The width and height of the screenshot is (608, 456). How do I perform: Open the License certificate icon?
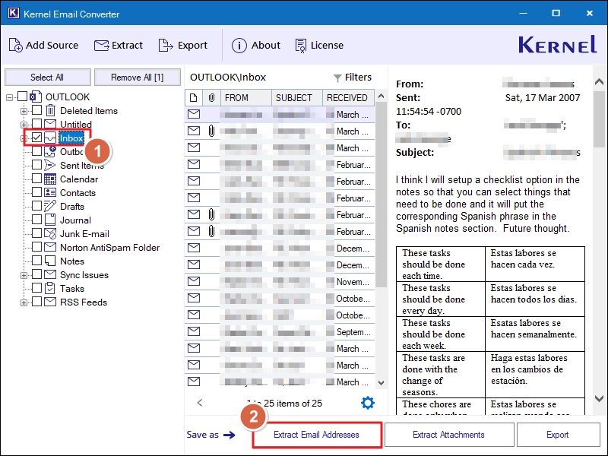point(300,46)
